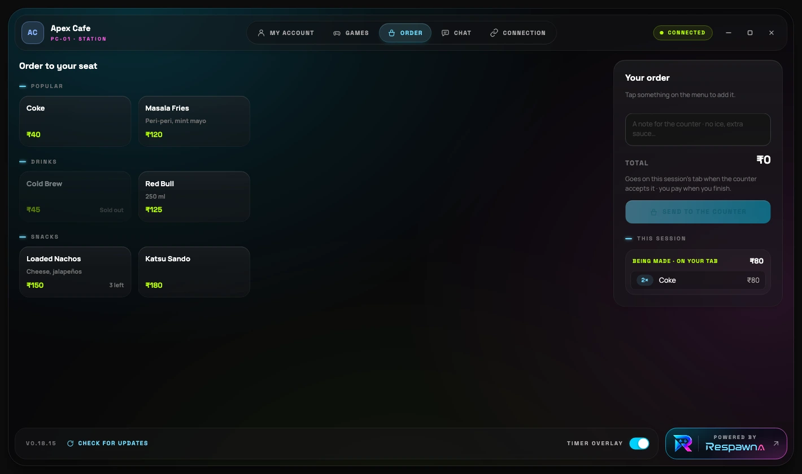Viewport: 802px width, 474px height.
Task: Add Katsu Sando to the order
Action: click(x=194, y=272)
